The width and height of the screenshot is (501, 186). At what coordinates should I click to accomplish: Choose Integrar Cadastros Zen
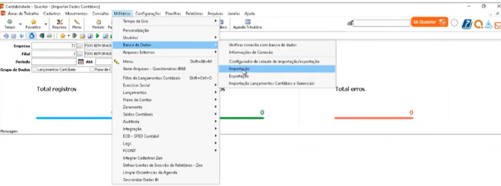pos(166,158)
